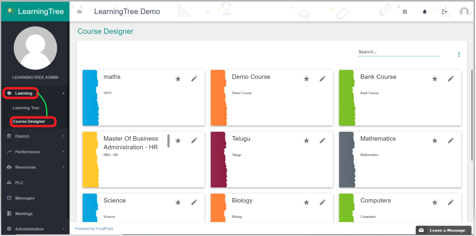The height and width of the screenshot is (236, 476).
Task: Edit the maths course with pencil icon
Action: click(194, 79)
